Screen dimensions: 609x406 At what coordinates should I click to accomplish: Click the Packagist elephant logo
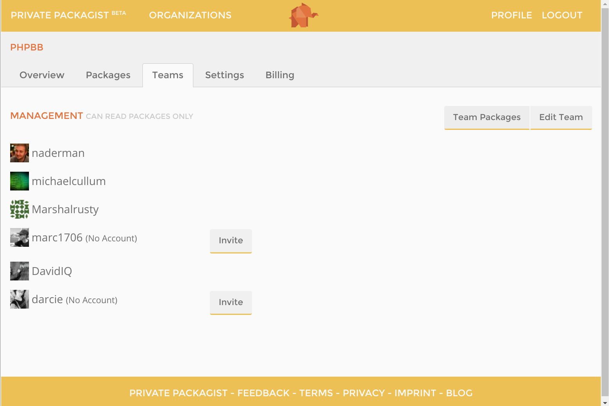point(304,15)
